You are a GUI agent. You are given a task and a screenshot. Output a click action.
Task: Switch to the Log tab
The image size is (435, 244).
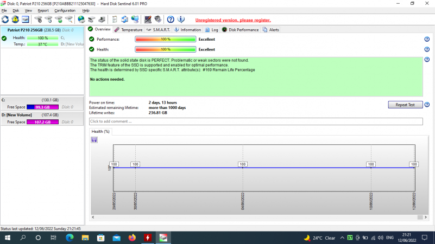pyautogui.click(x=212, y=30)
